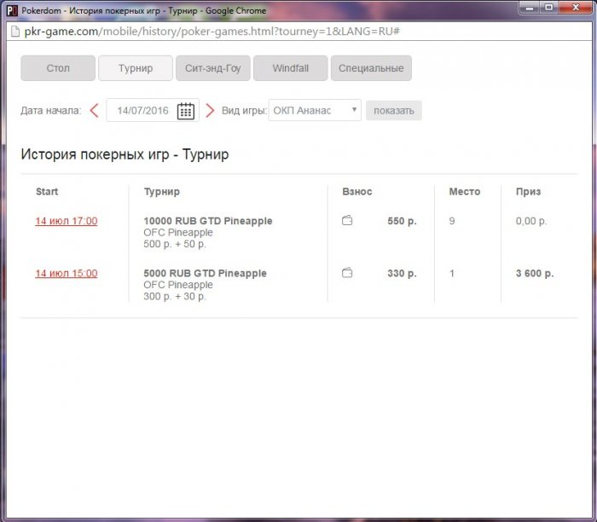Image resolution: width=597 pixels, height=522 pixels.
Task: Click the 3 600 р. prize value
Action: (535, 274)
